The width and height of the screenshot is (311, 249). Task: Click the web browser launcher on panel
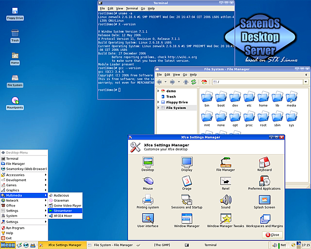[26, 245]
